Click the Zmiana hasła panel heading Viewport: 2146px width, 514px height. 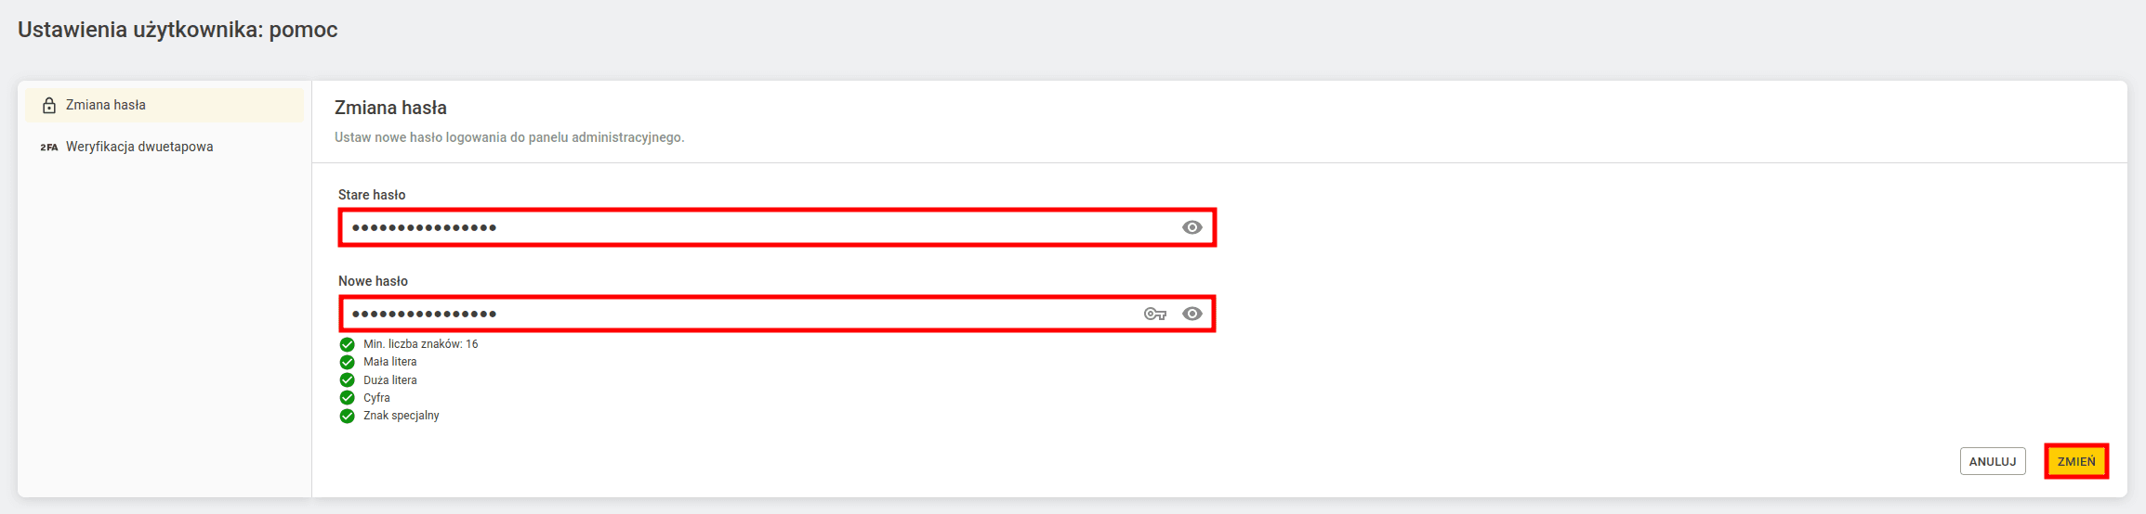(x=390, y=108)
